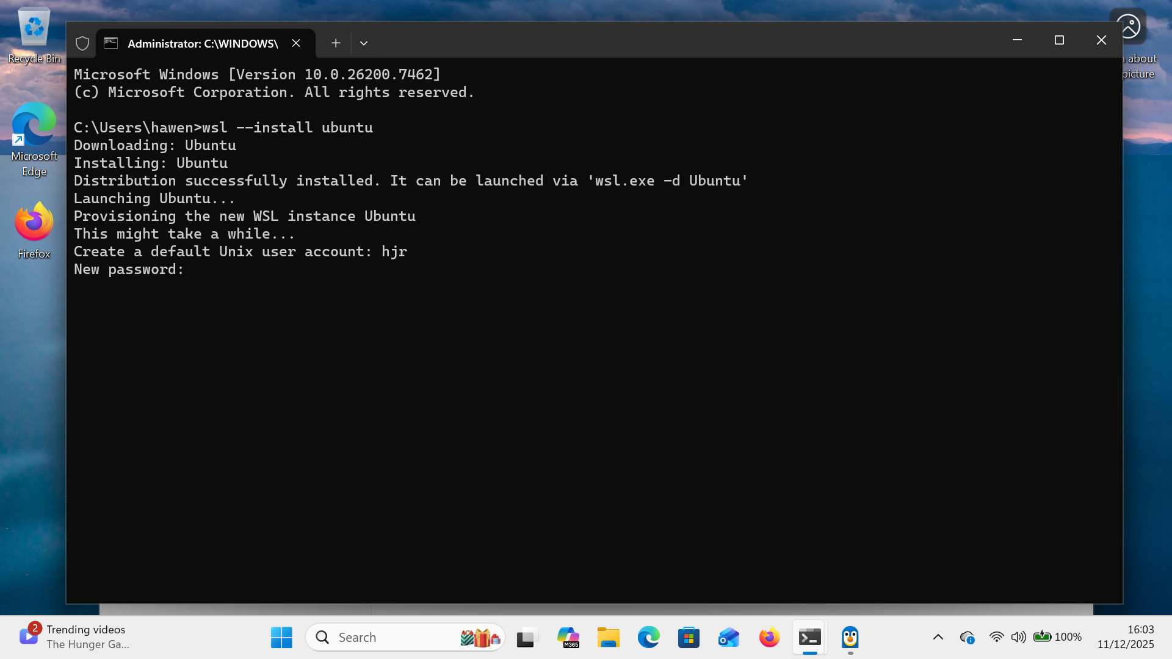This screenshot has height=659, width=1172.
Task: Open a new Terminal tab with plus button
Action: [336, 43]
